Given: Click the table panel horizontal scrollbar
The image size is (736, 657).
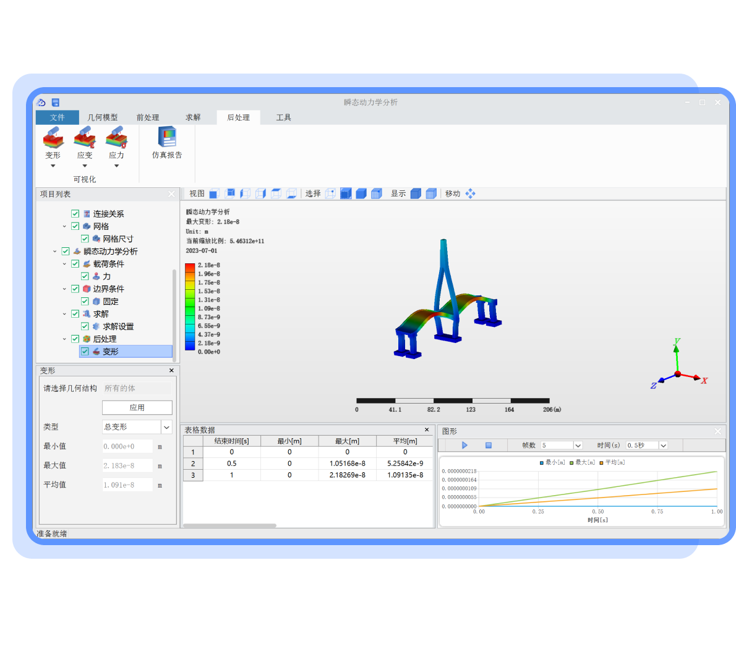Looking at the screenshot, I should 229,526.
